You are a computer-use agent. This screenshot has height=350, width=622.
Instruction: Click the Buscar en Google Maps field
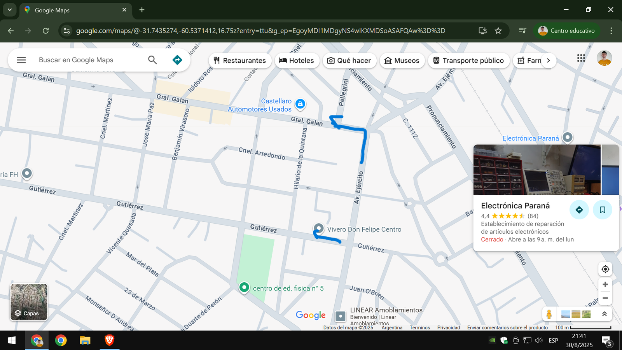(76, 60)
